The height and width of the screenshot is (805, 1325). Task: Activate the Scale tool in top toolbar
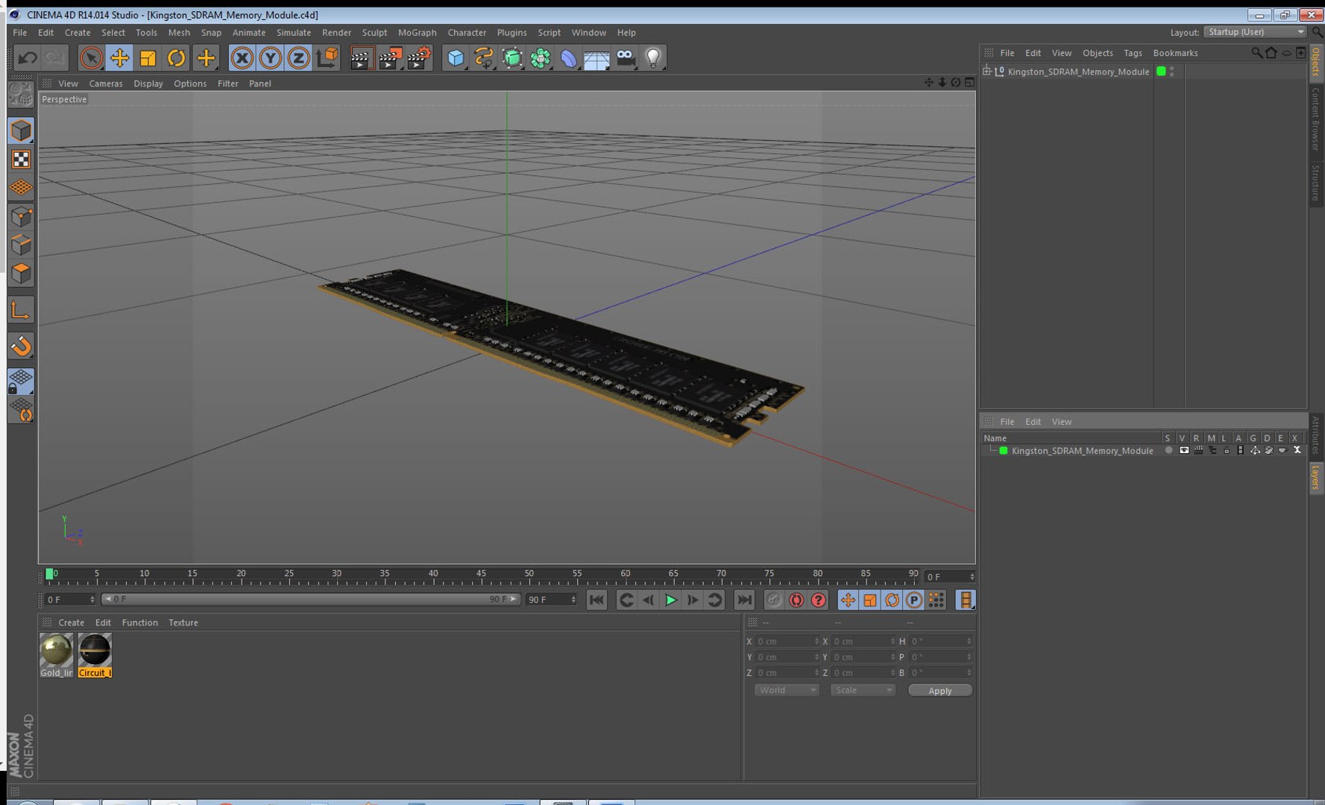pyautogui.click(x=148, y=58)
